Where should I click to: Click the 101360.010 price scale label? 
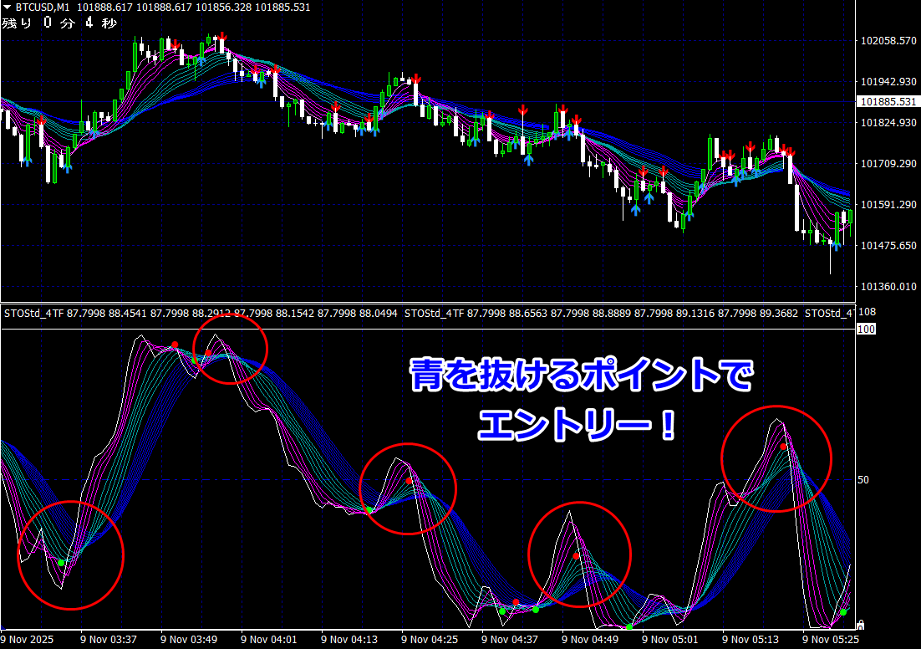click(888, 287)
